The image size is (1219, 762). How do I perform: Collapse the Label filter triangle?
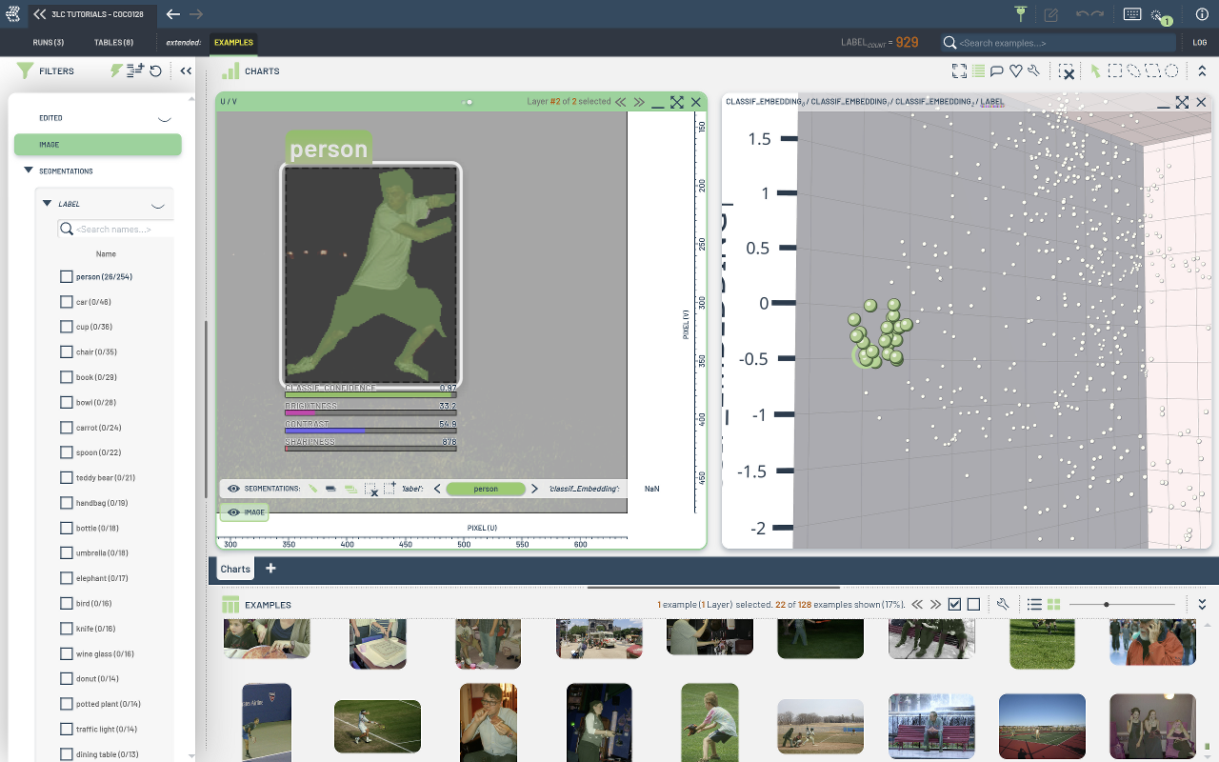(47, 204)
